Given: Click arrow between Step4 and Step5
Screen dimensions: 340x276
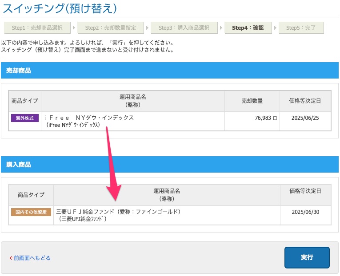Looking at the screenshot, I should pos(275,28).
